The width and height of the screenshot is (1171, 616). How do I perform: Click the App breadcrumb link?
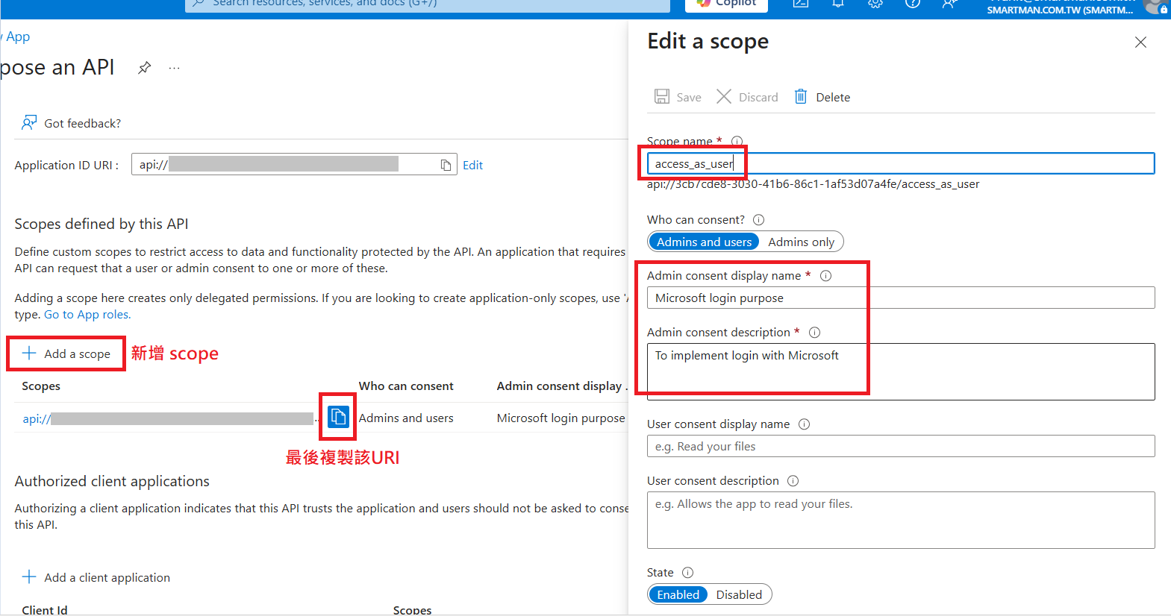(18, 37)
